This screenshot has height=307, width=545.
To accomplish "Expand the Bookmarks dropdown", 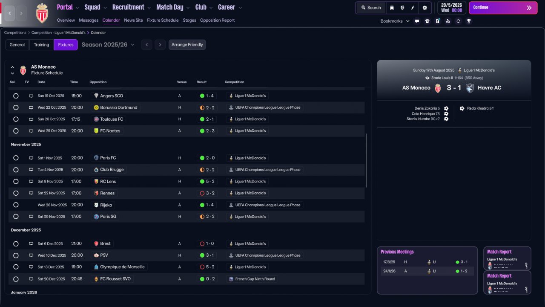I will tap(395, 21).
